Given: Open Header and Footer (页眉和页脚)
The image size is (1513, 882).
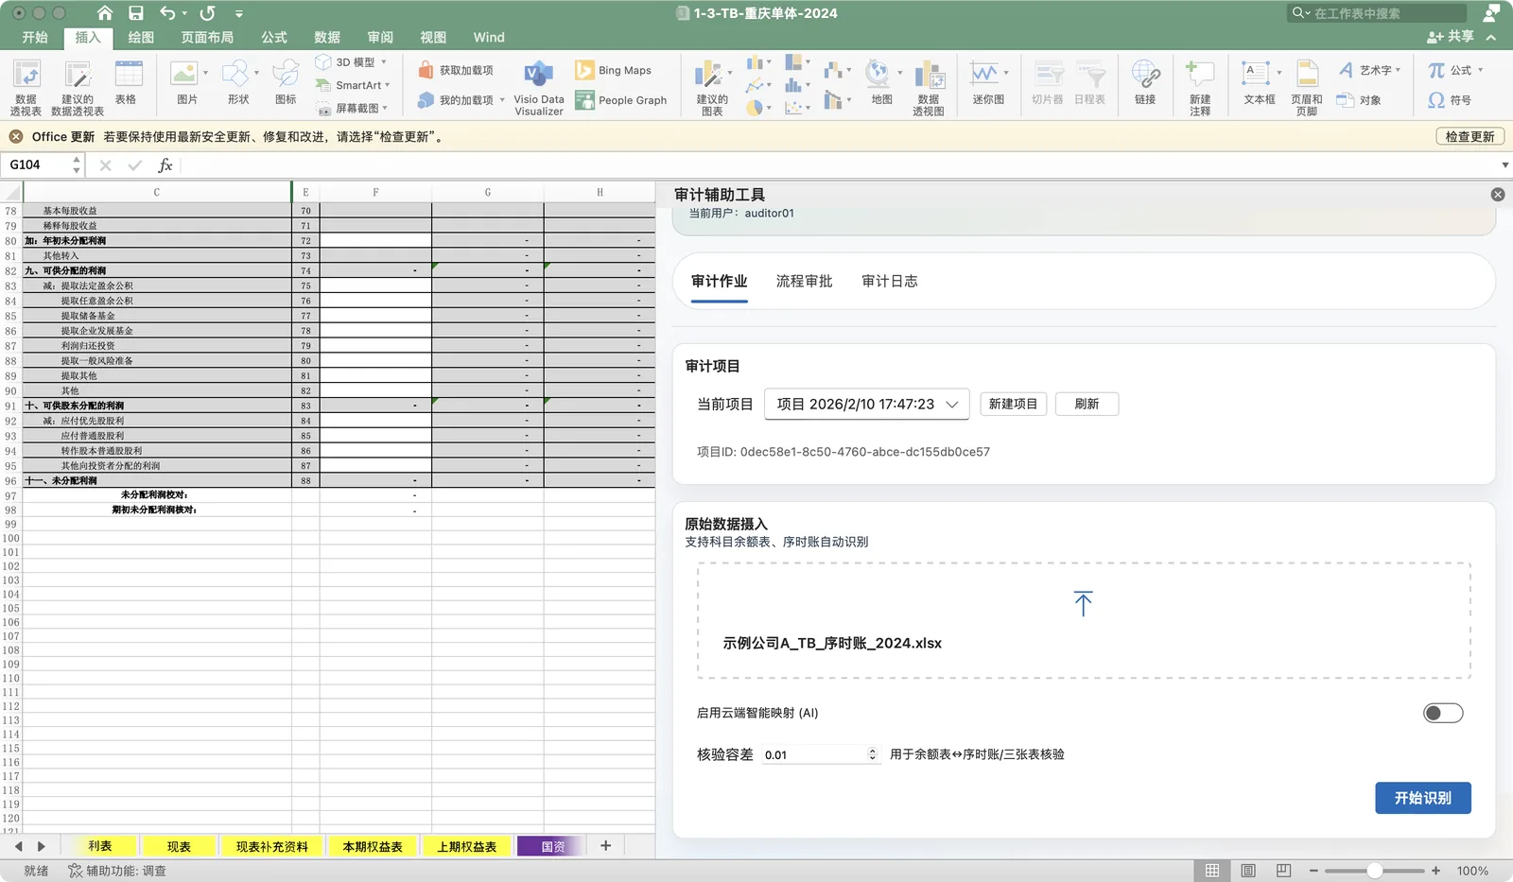Looking at the screenshot, I should click(1307, 86).
